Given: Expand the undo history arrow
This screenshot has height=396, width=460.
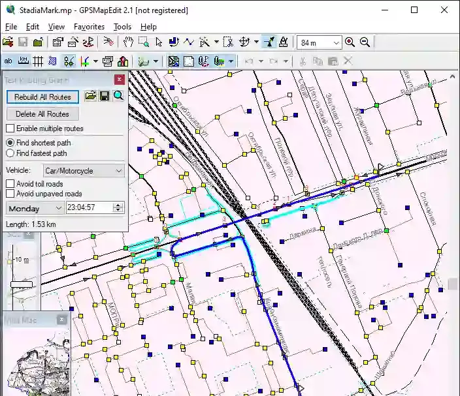Looking at the screenshot, I should coord(261,61).
